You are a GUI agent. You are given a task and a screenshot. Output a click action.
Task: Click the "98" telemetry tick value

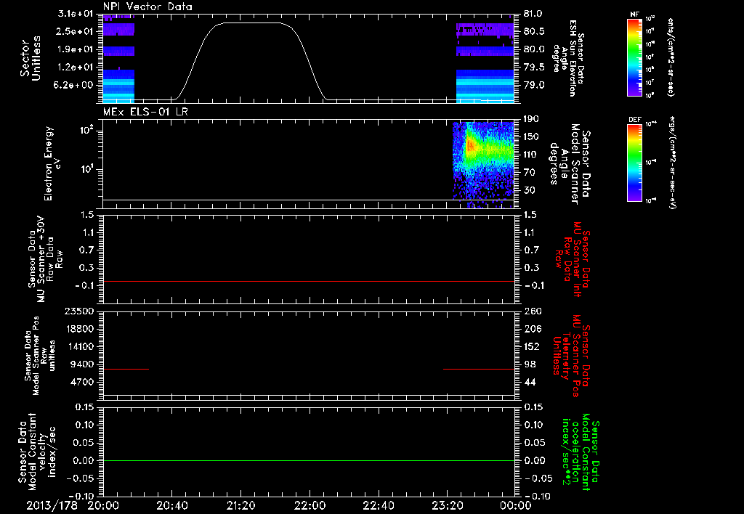(x=530, y=364)
